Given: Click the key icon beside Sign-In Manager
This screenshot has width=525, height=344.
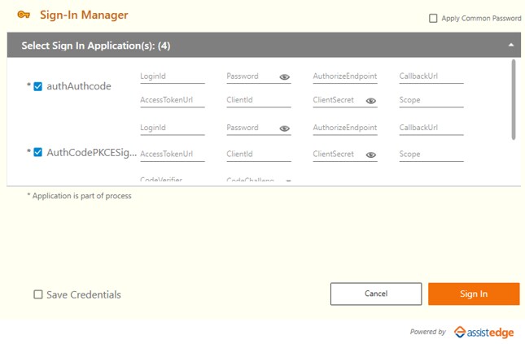Looking at the screenshot, I should [x=23, y=15].
